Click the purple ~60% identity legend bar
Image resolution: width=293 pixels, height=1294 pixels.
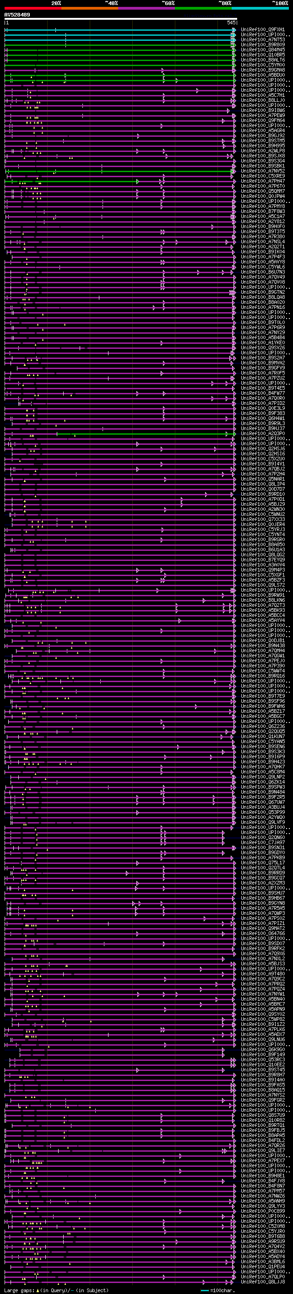pyautogui.click(x=147, y=8)
